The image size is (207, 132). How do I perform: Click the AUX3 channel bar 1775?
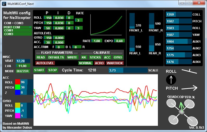point(179,55)
